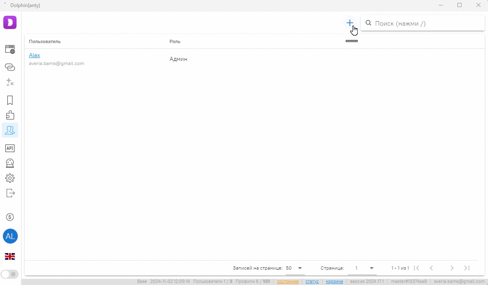This screenshot has height=285, width=488.
Task: Click the plus icon to add user
Action: 350,23
